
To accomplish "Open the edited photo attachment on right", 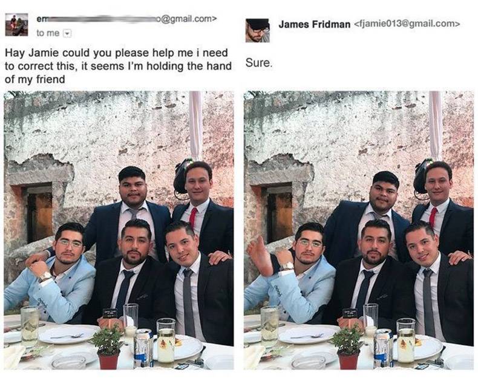I will (x=359, y=230).
